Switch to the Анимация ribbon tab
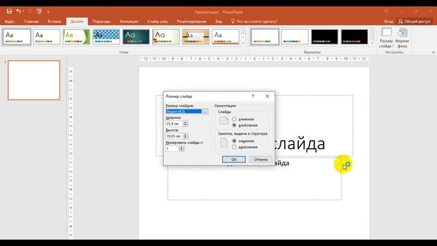The width and height of the screenshot is (437, 246). 129,21
